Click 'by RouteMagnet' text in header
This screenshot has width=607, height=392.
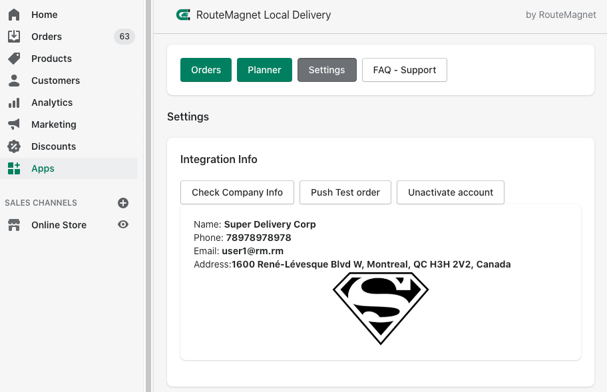tap(561, 15)
